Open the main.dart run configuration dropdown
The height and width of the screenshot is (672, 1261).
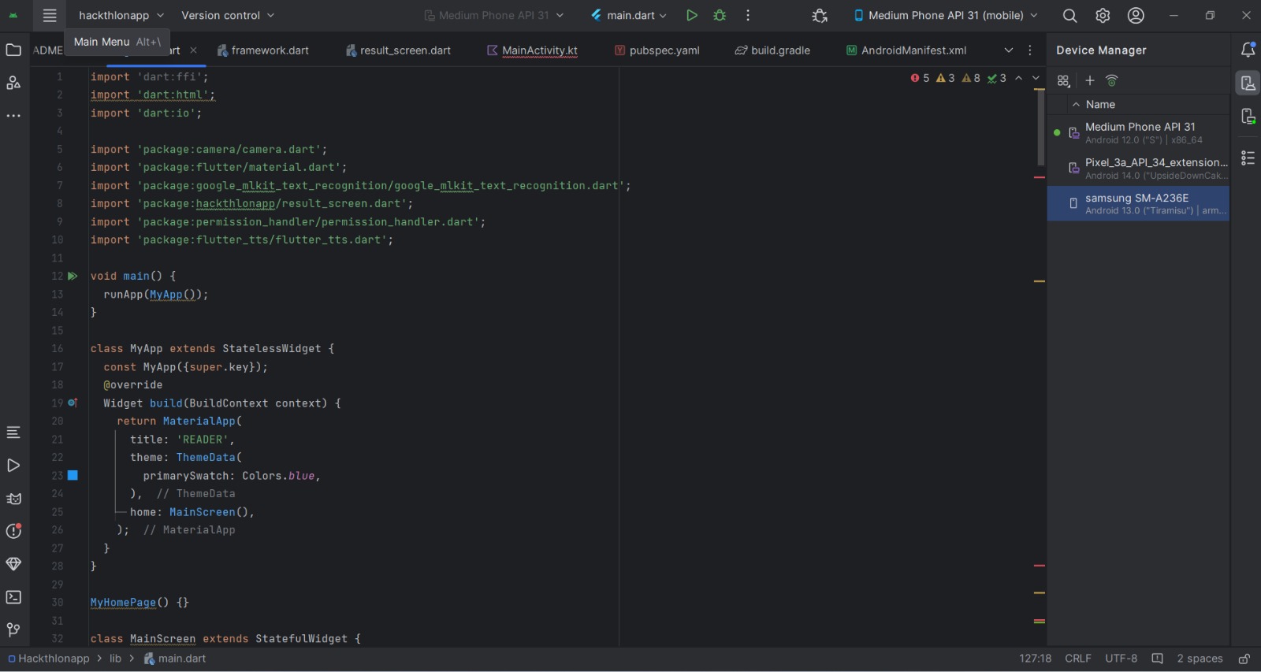pyautogui.click(x=630, y=15)
